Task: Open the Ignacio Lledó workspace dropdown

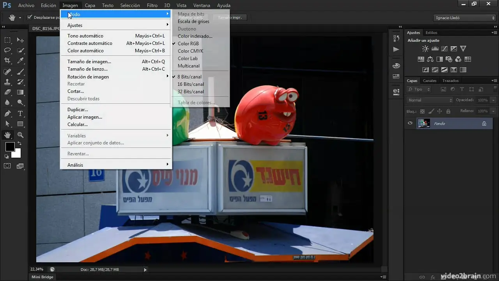Action: click(x=464, y=18)
